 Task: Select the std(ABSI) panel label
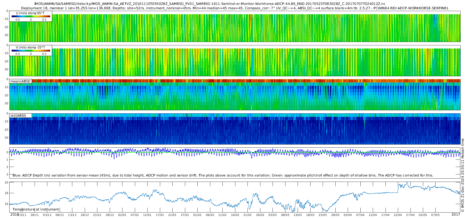[x=18, y=116]
